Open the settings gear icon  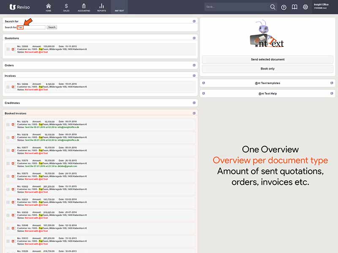pyautogui.click(x=305, y=7)
